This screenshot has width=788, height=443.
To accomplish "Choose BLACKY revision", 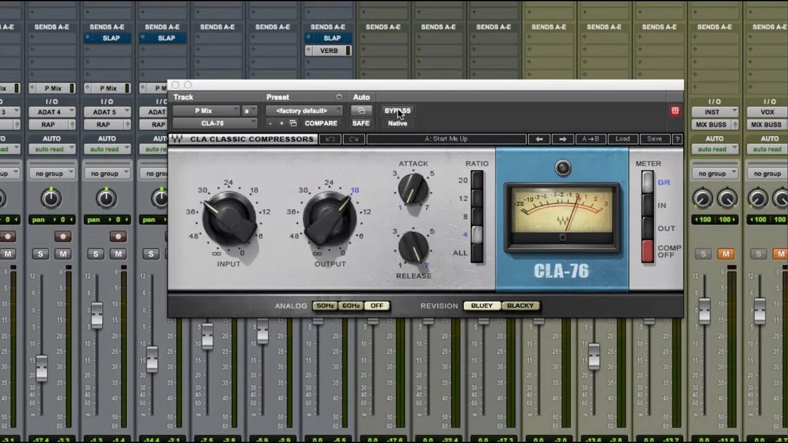I will [520, 306].
